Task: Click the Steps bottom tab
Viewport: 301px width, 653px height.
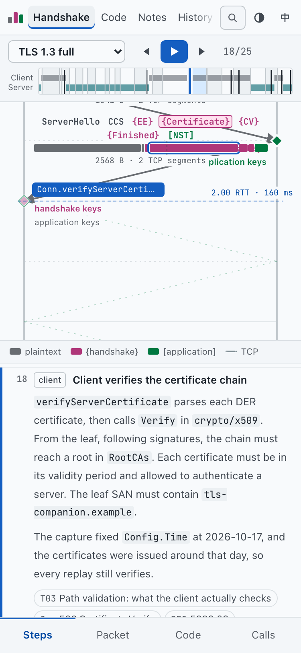Action: (x=38, y=635)
